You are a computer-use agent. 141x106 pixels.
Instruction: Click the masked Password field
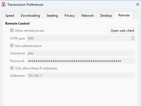pyautogui.click(x=81, y=61)
